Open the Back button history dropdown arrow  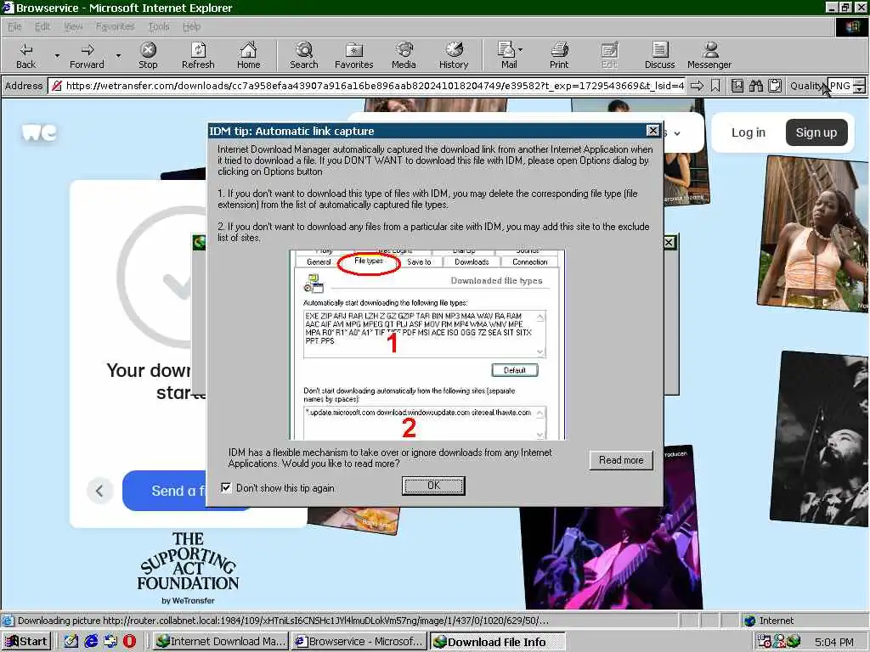pos(57,56)
